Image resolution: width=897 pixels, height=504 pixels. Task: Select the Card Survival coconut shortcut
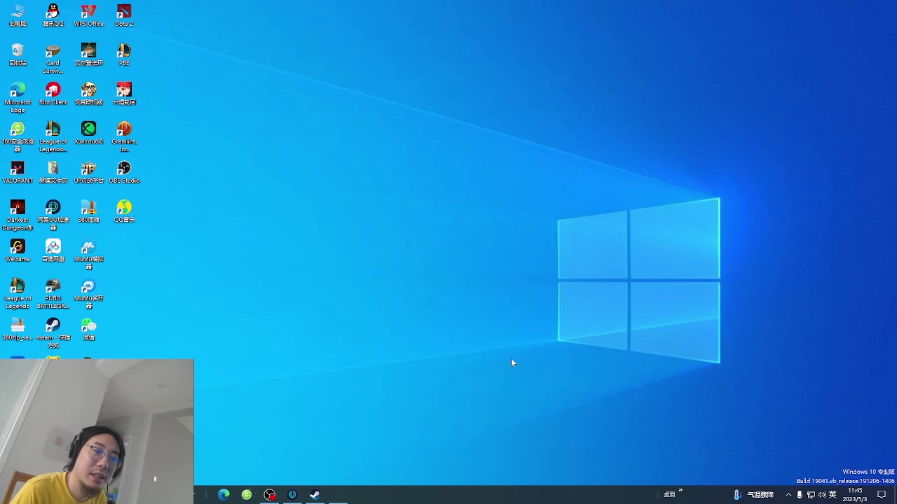coord(53,59)
